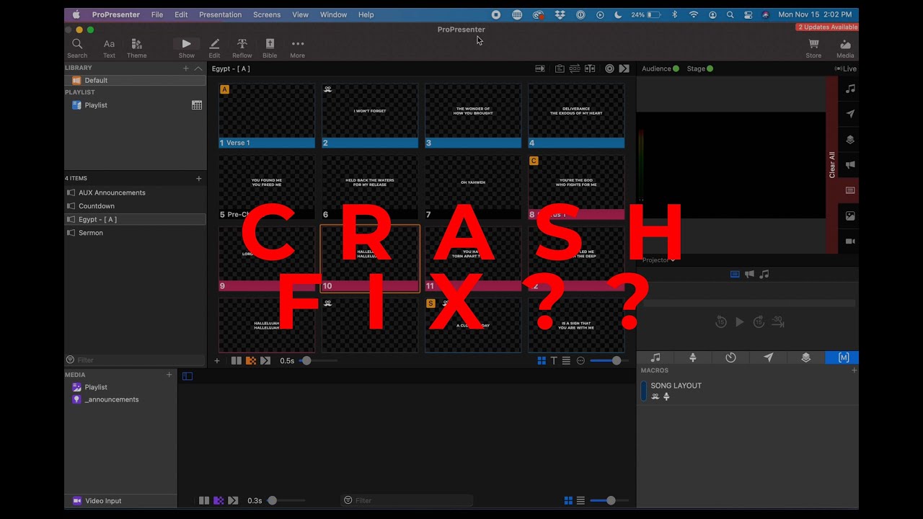The image size is (923, 519).
Task: Add an item to the playlist
Action: click(x=198, y=178)
